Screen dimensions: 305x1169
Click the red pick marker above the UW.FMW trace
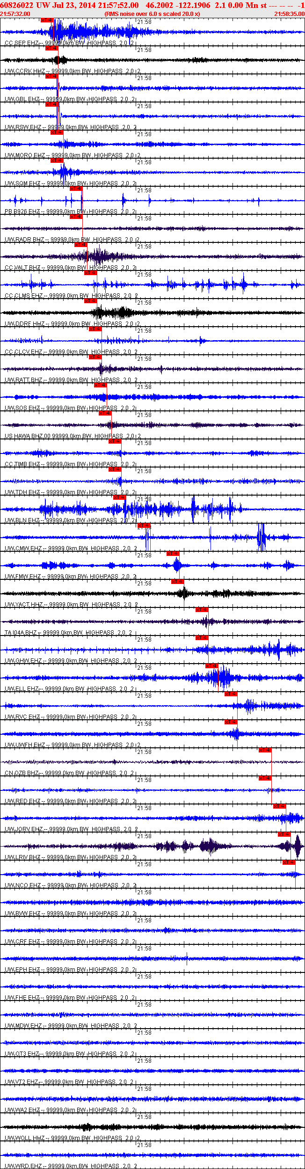pos(173,554)
